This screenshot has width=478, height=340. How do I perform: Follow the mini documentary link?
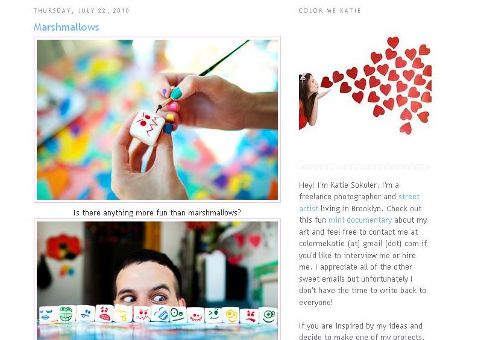pyautogui.click(x=360, y=220)
